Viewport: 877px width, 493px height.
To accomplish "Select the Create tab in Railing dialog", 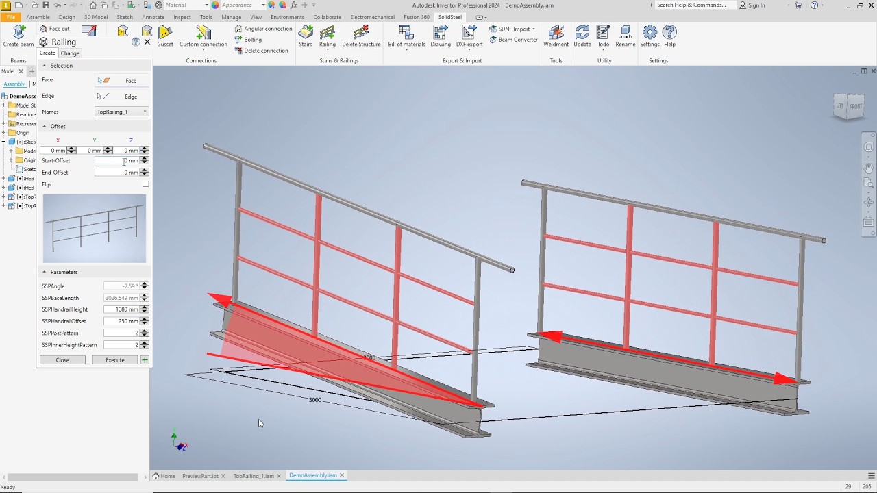I will pyautogui.click(x=47, y=53).
